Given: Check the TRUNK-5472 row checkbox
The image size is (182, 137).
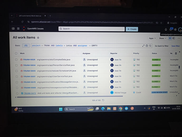Looking at the screenshot, I should pos(17,93).
